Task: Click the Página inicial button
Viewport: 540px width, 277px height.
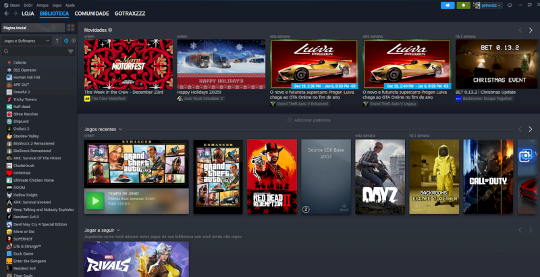Action: pos(33,28)
